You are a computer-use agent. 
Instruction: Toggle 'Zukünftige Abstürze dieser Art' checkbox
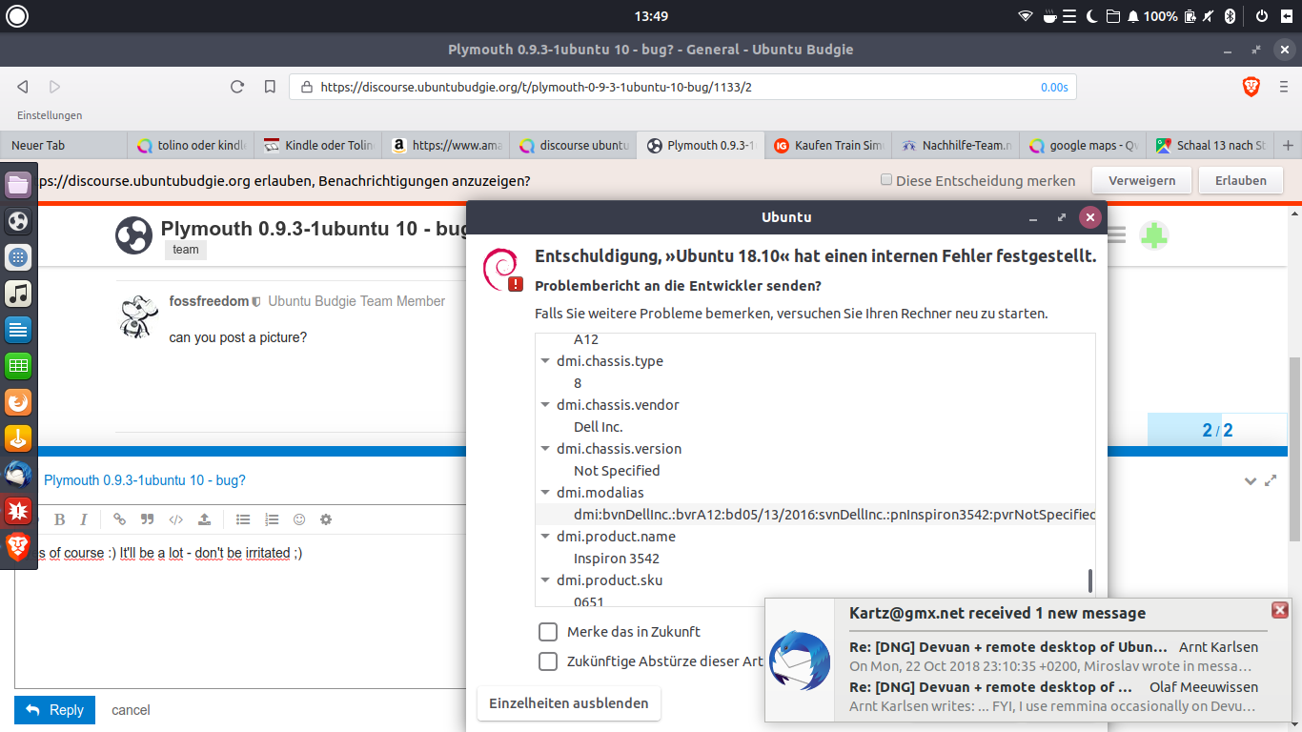(548, 661)
